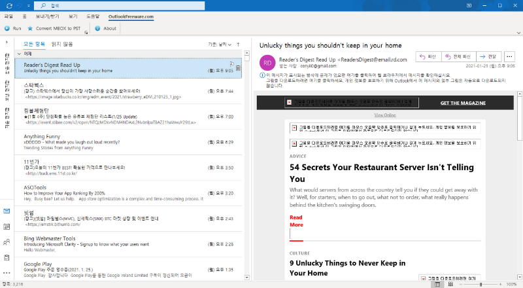Focus the 검색 search box in title bar
This screenshot has width=523, height=288.
click(120, 6)
